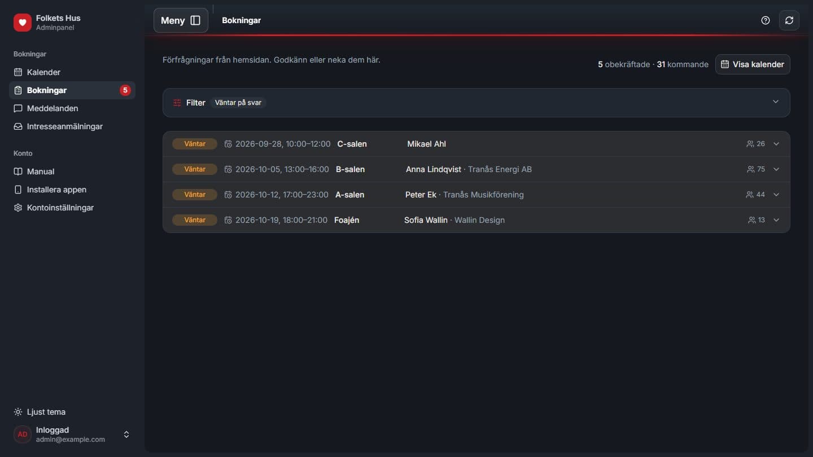Click the Väntar status on Foajén row
The height and width of the screenshot is (457, 813).
click(195, 220)
